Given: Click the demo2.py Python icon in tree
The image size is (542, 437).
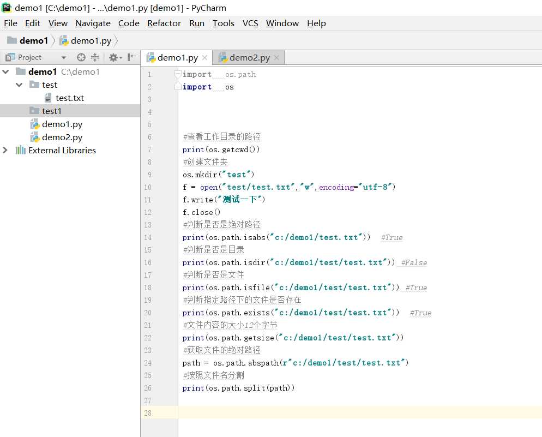Looking at the screenshot, I should (35, 137).
